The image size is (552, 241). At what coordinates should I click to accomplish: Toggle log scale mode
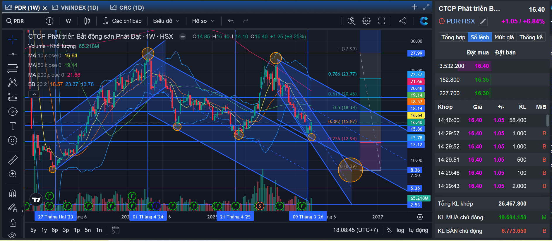400,230
